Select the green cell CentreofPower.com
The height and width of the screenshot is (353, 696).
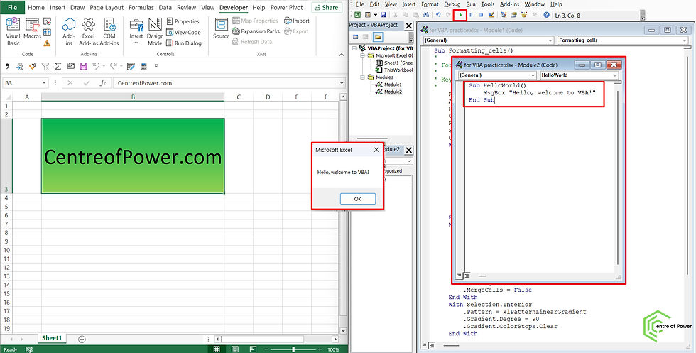coord(134,156)
